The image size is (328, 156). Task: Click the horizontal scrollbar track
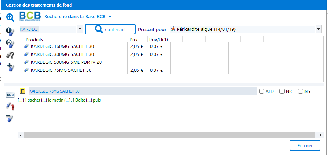169,135
